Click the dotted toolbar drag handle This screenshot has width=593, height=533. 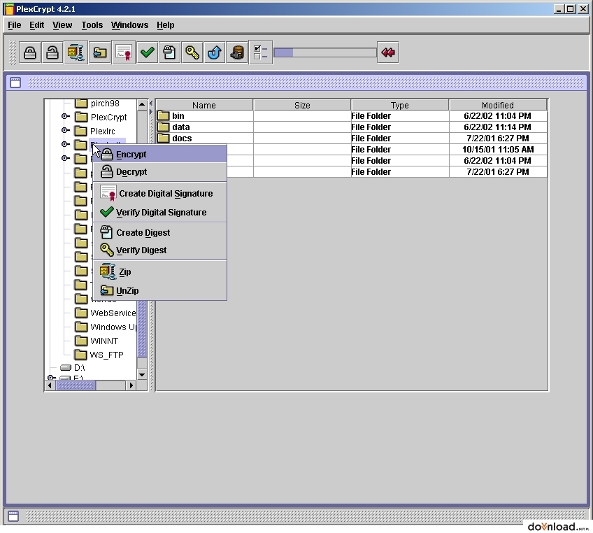click(13, 52)
